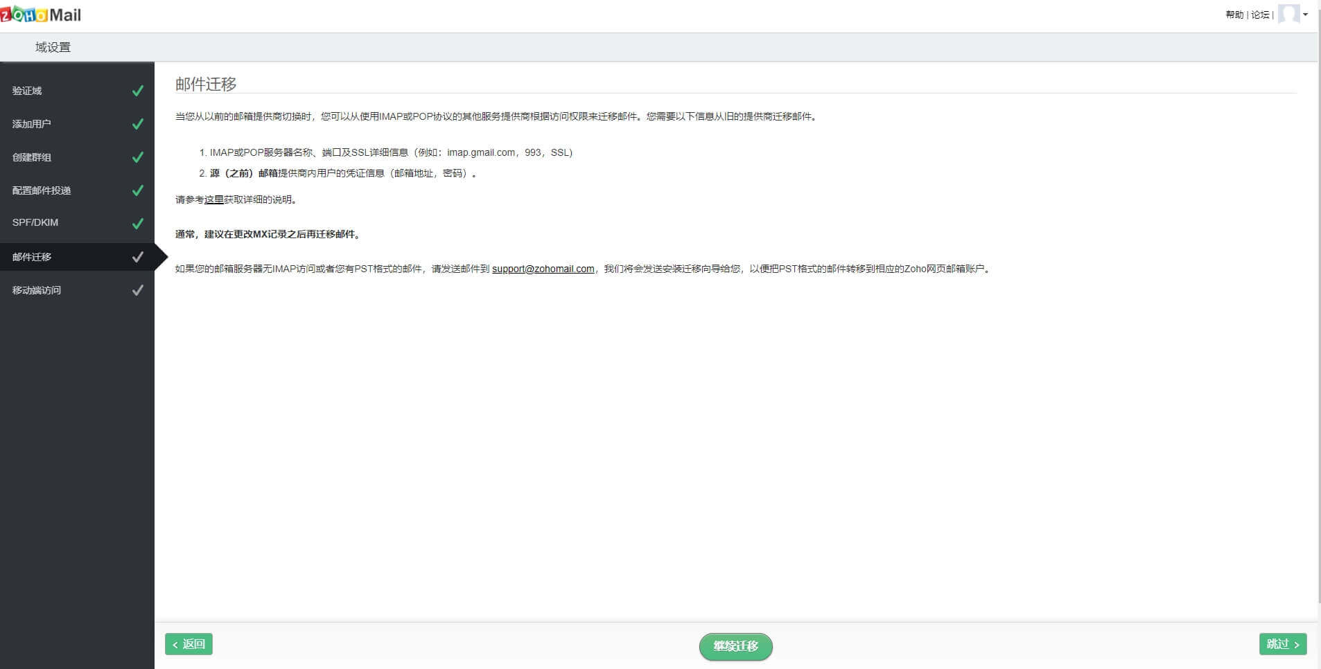The height and width of the screenshot is (669, 1321).
Task: Click the checkmark beside SPF/DKIM step
Action: 138,223
